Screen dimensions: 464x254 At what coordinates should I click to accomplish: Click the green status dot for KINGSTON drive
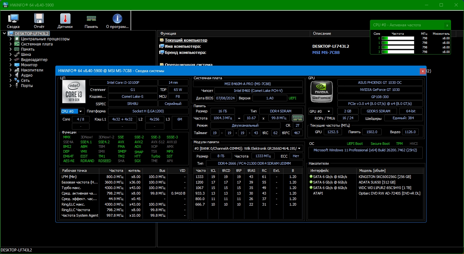[311, 177]
